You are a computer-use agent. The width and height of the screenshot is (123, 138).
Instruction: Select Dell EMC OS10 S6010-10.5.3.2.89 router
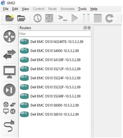pos(55,114)
